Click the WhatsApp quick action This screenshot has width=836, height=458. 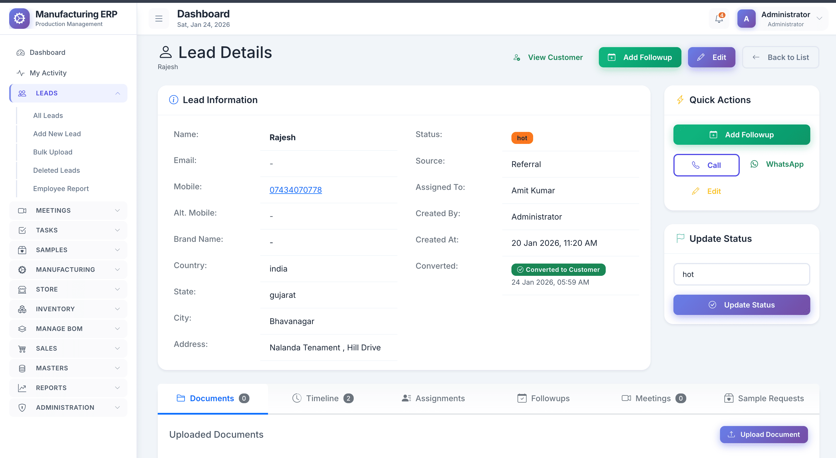777,164
